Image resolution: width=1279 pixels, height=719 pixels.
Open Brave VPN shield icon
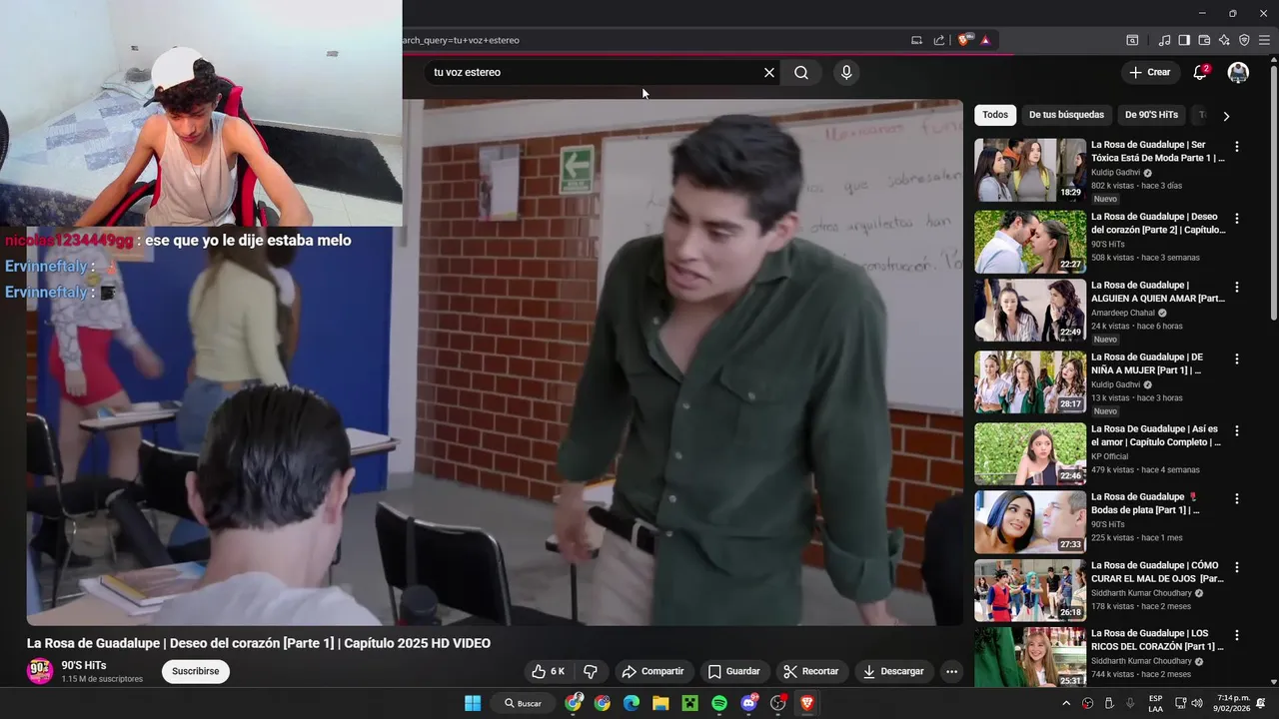coord(1244,40)
